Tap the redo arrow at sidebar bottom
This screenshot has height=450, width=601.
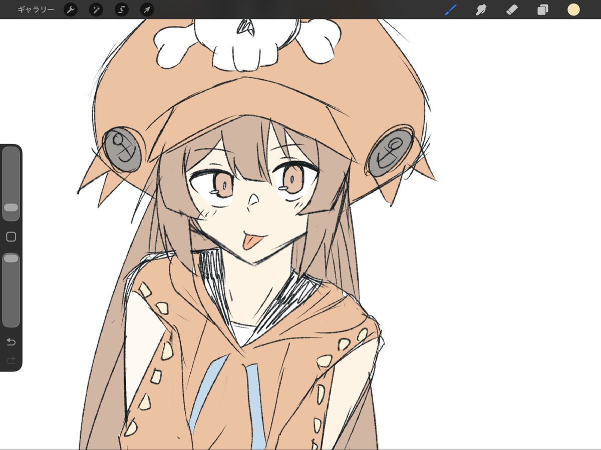click(x=11, y=359)
